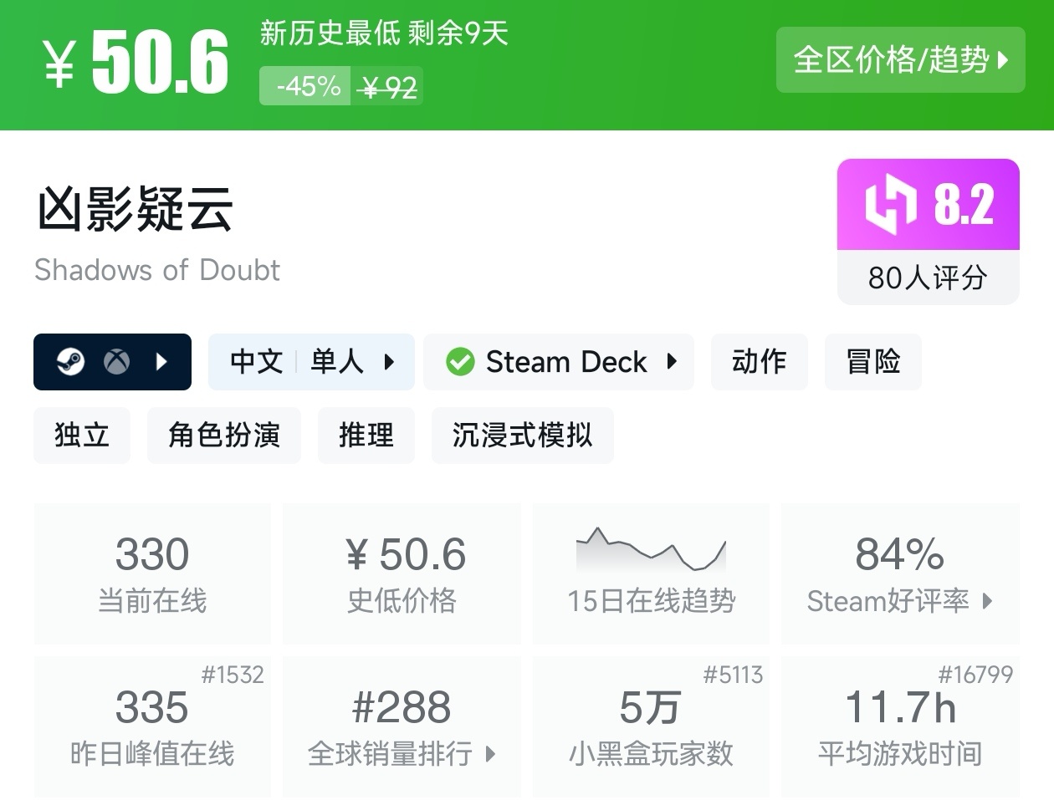1054x800 pixels.
Task: Click the Steam platform icon
Action: point(70,362)
